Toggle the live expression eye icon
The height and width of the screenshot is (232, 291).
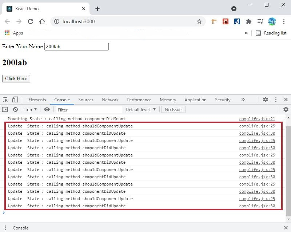point(47,109)
